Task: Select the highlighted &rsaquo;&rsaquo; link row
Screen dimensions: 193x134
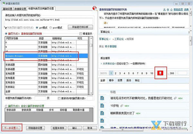Action: pos(46,56)
